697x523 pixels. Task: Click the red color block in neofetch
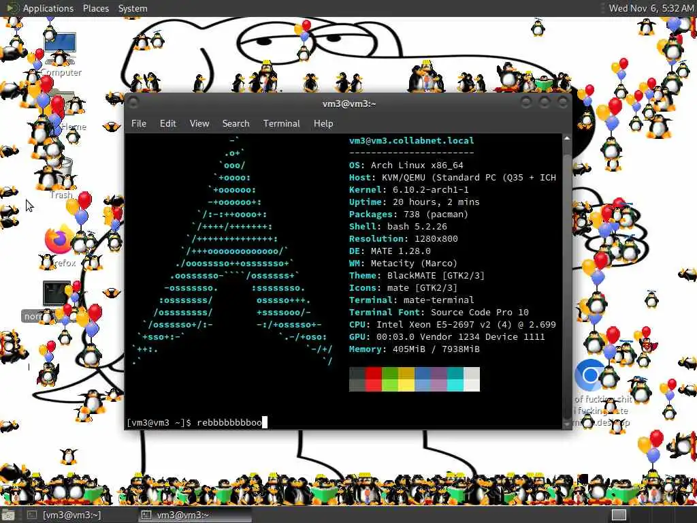coord(374,379)
